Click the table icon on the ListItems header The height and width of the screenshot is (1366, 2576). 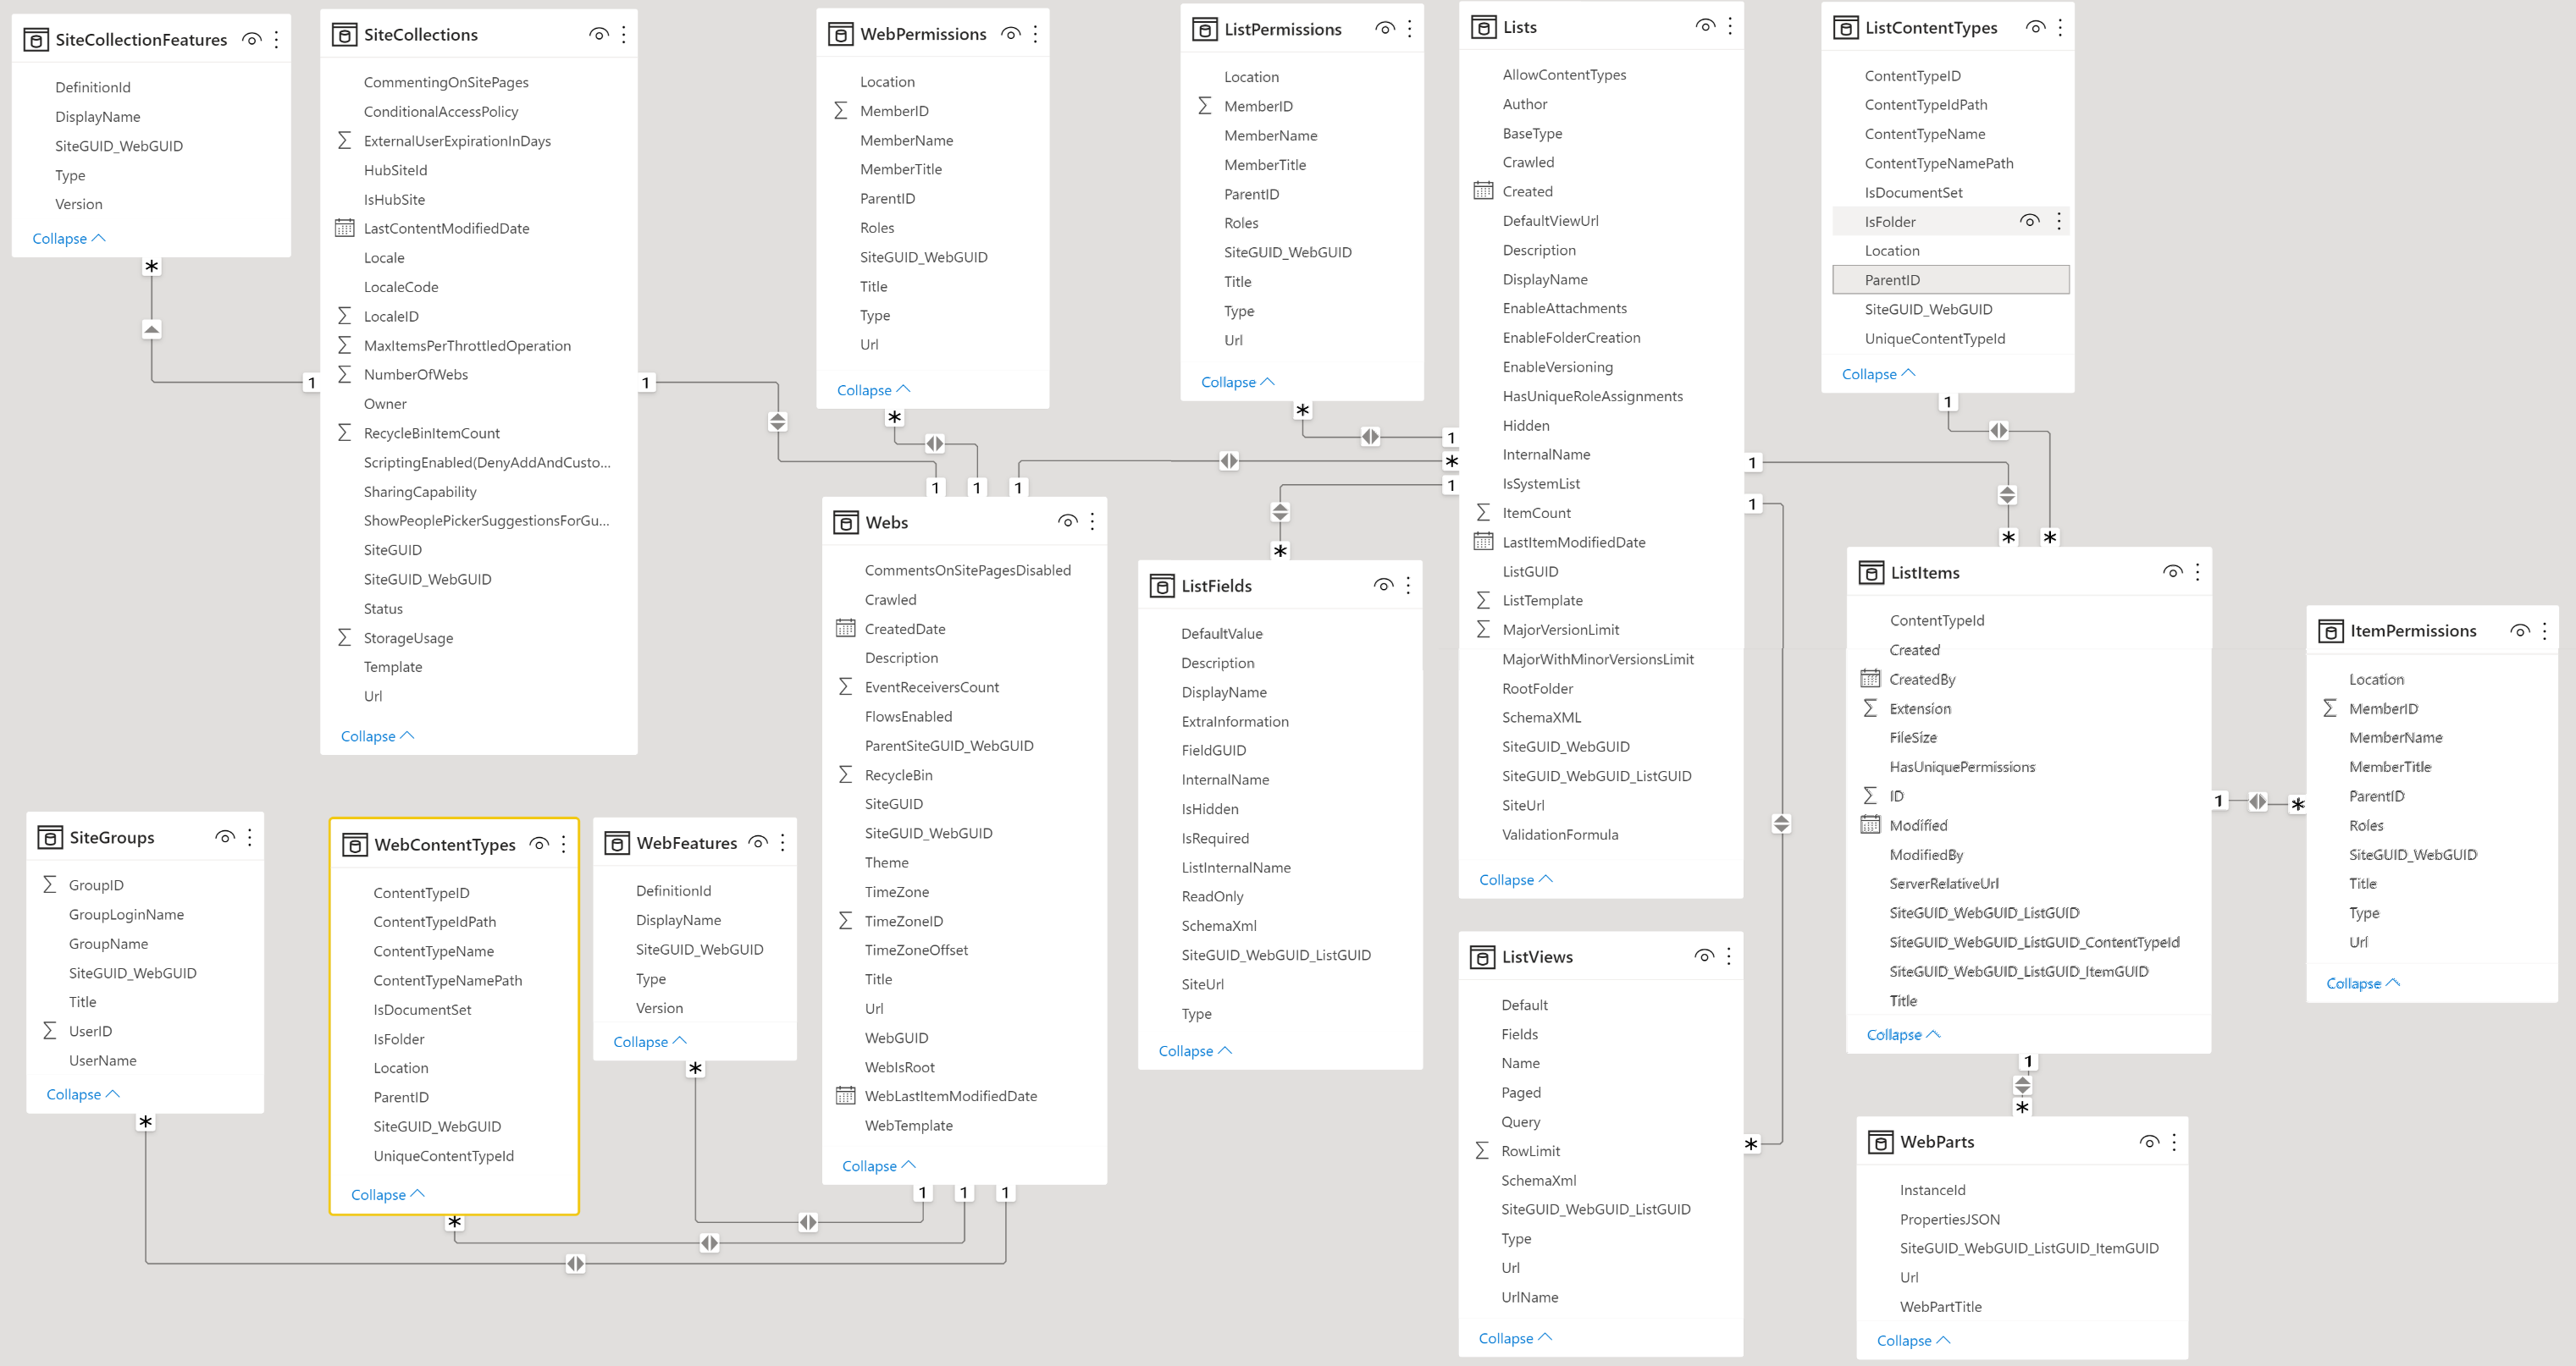point(1871,573)
